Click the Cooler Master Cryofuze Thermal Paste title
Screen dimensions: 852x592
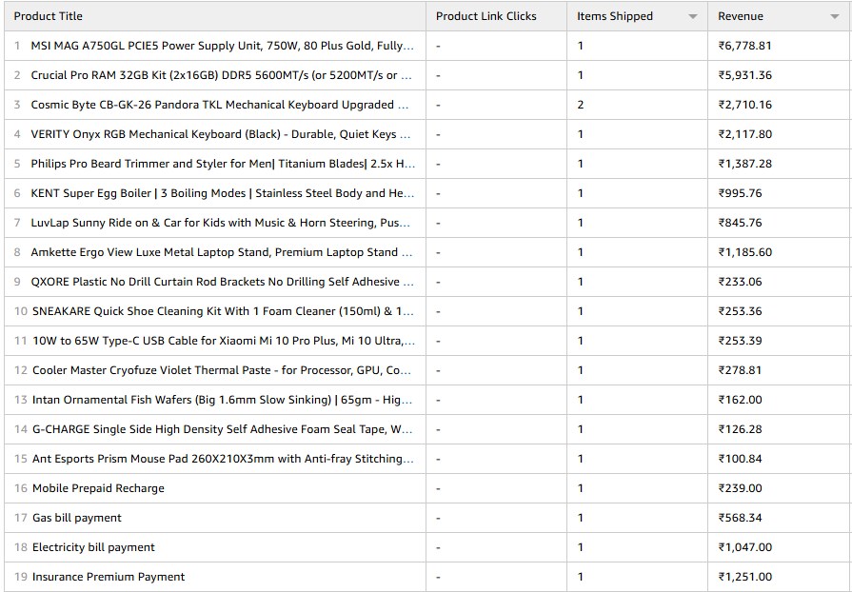point(222,370)
